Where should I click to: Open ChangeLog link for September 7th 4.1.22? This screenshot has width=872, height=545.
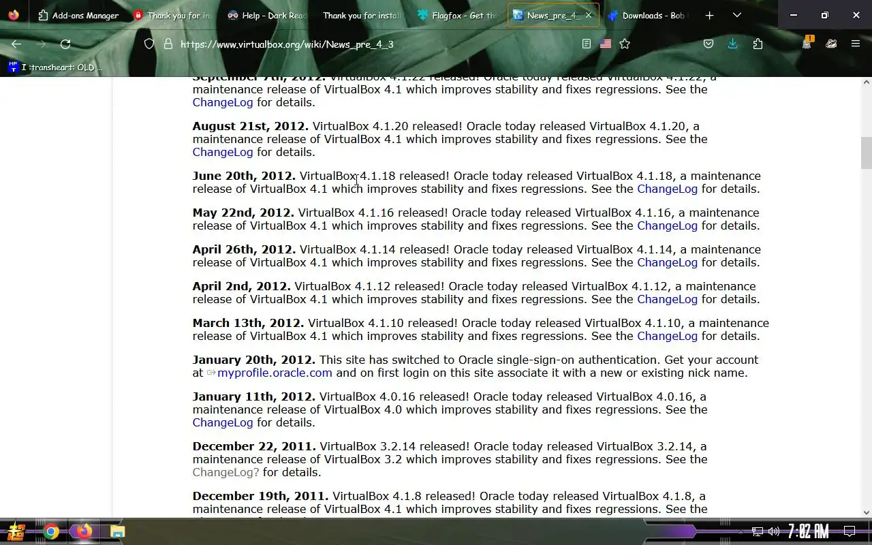click(x=223, y=102)
